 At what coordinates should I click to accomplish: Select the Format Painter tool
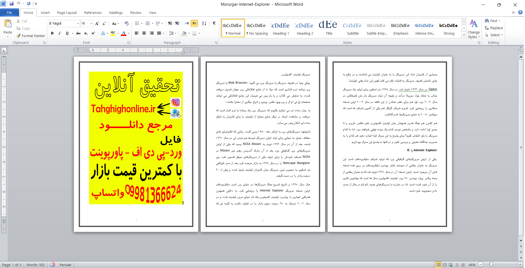[31, 36]
